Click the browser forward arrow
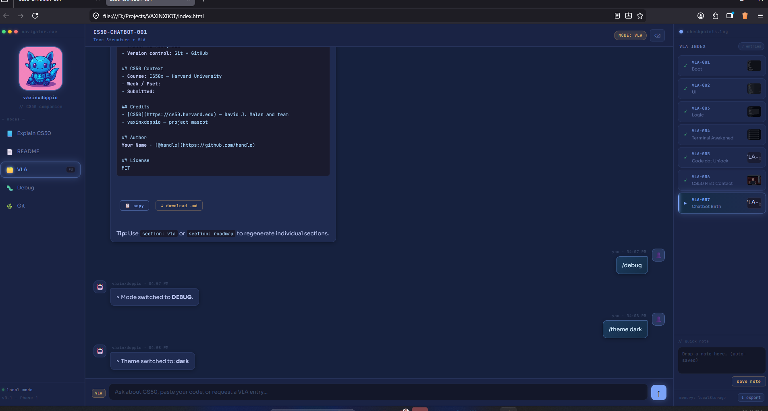 tap(21, 16)
